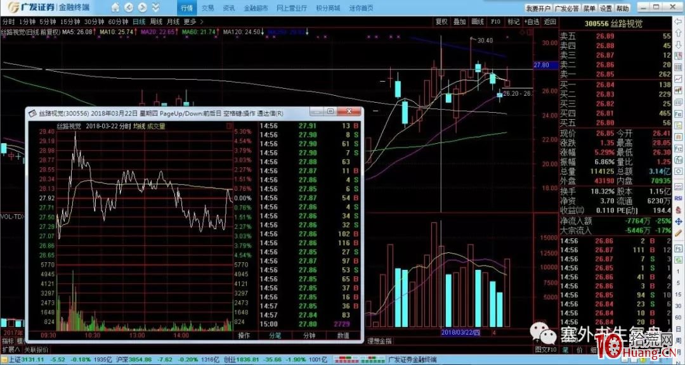This screenshot has height=365, width=685.
Task: Open the 资讯 tab
Action: 228,8
